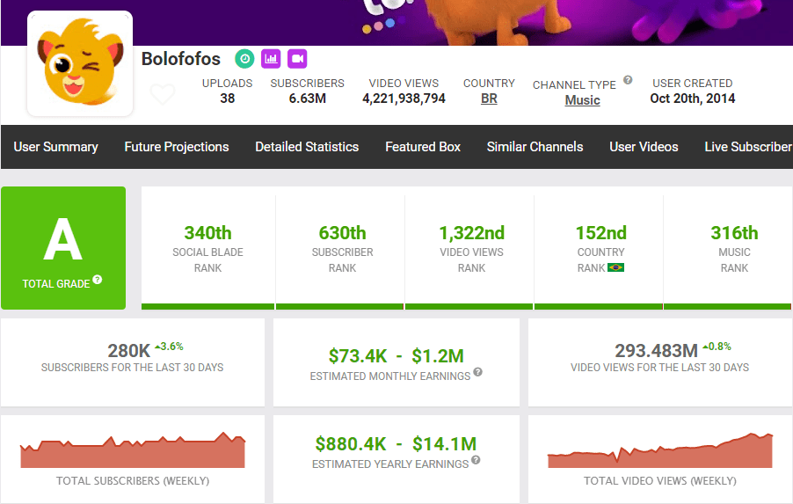
Task: Open the Music channel type link
Action: pyautogui.click(x=583, y=100)
